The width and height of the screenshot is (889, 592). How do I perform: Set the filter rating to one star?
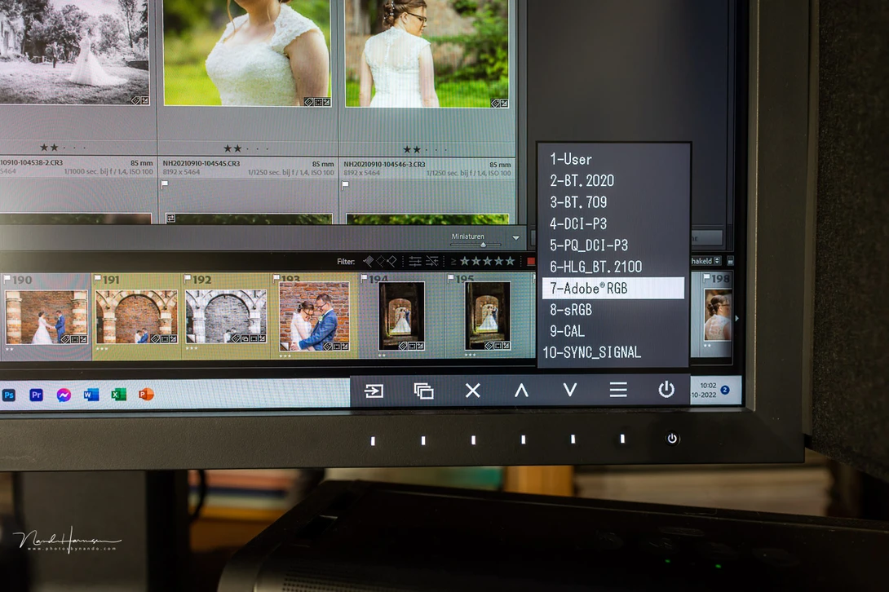coord(465,261)
